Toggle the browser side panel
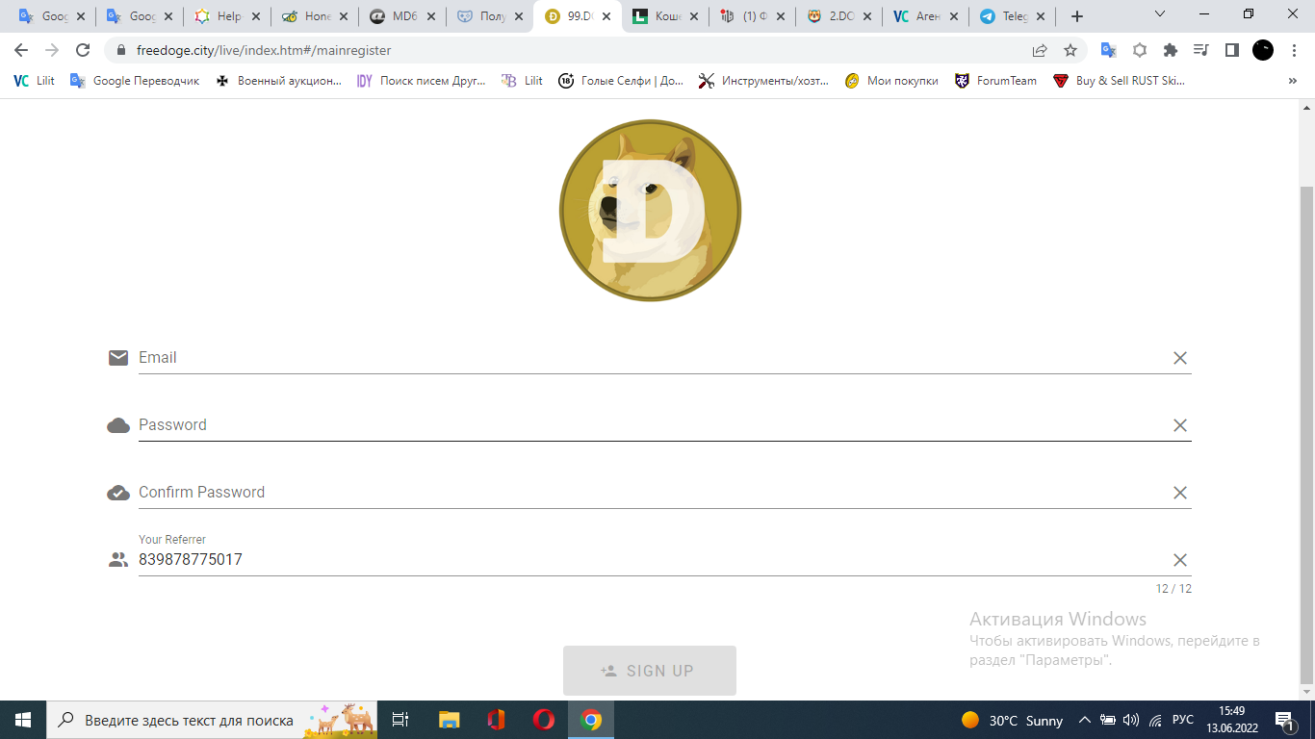Viewport: 1315px width, 739px height. (1232, 50)
